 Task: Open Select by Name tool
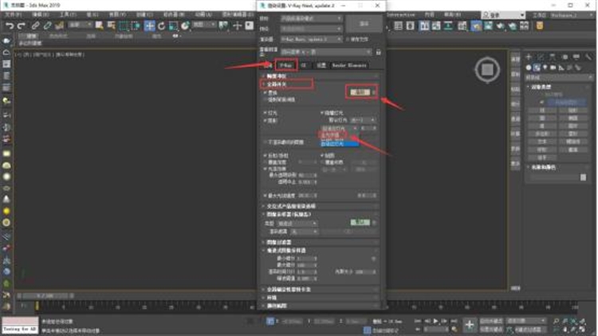click(112, 26)
